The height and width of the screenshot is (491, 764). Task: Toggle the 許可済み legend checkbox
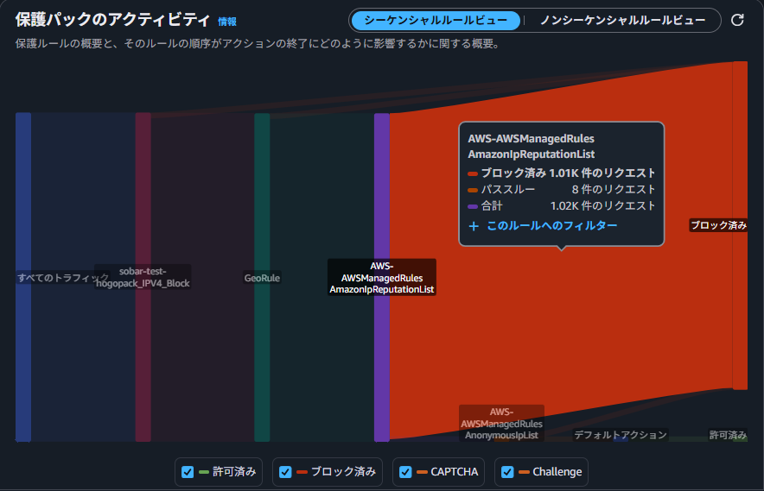[188, 472]
